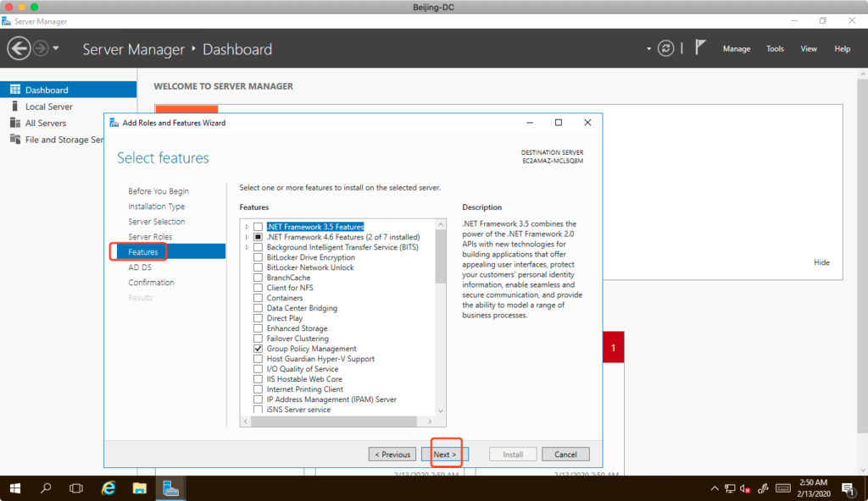This screenshot has height=501, width=868.
Task: Open Task View in the taskbar
Action: [x=76, y=488]
